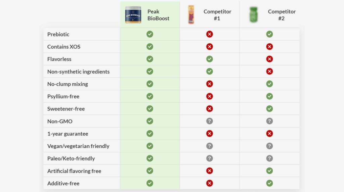Click the Competitor #1 product image
This screenshot has width=344, height=192.
click(191, 15)
